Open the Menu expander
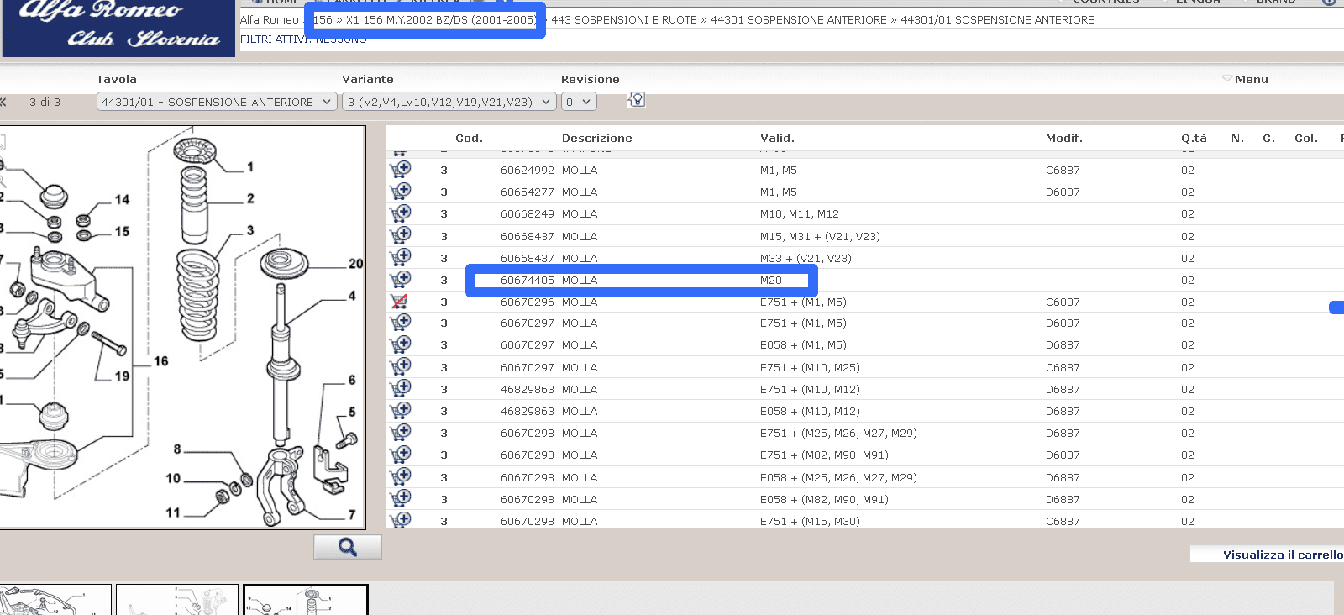1344x615 pixels. pyautogui.click(x=1245, y=79)
